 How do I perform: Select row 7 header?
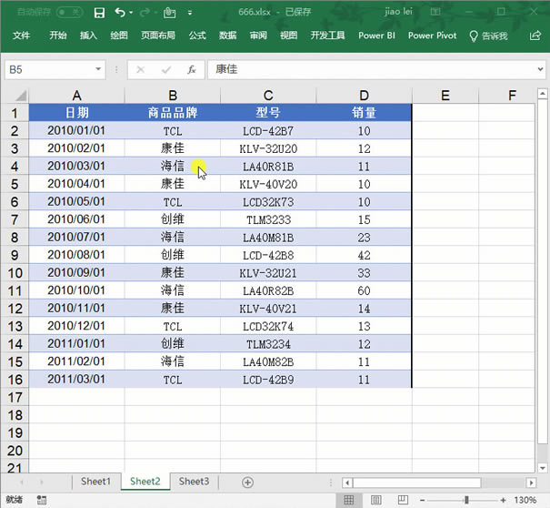tap(15, 219)
